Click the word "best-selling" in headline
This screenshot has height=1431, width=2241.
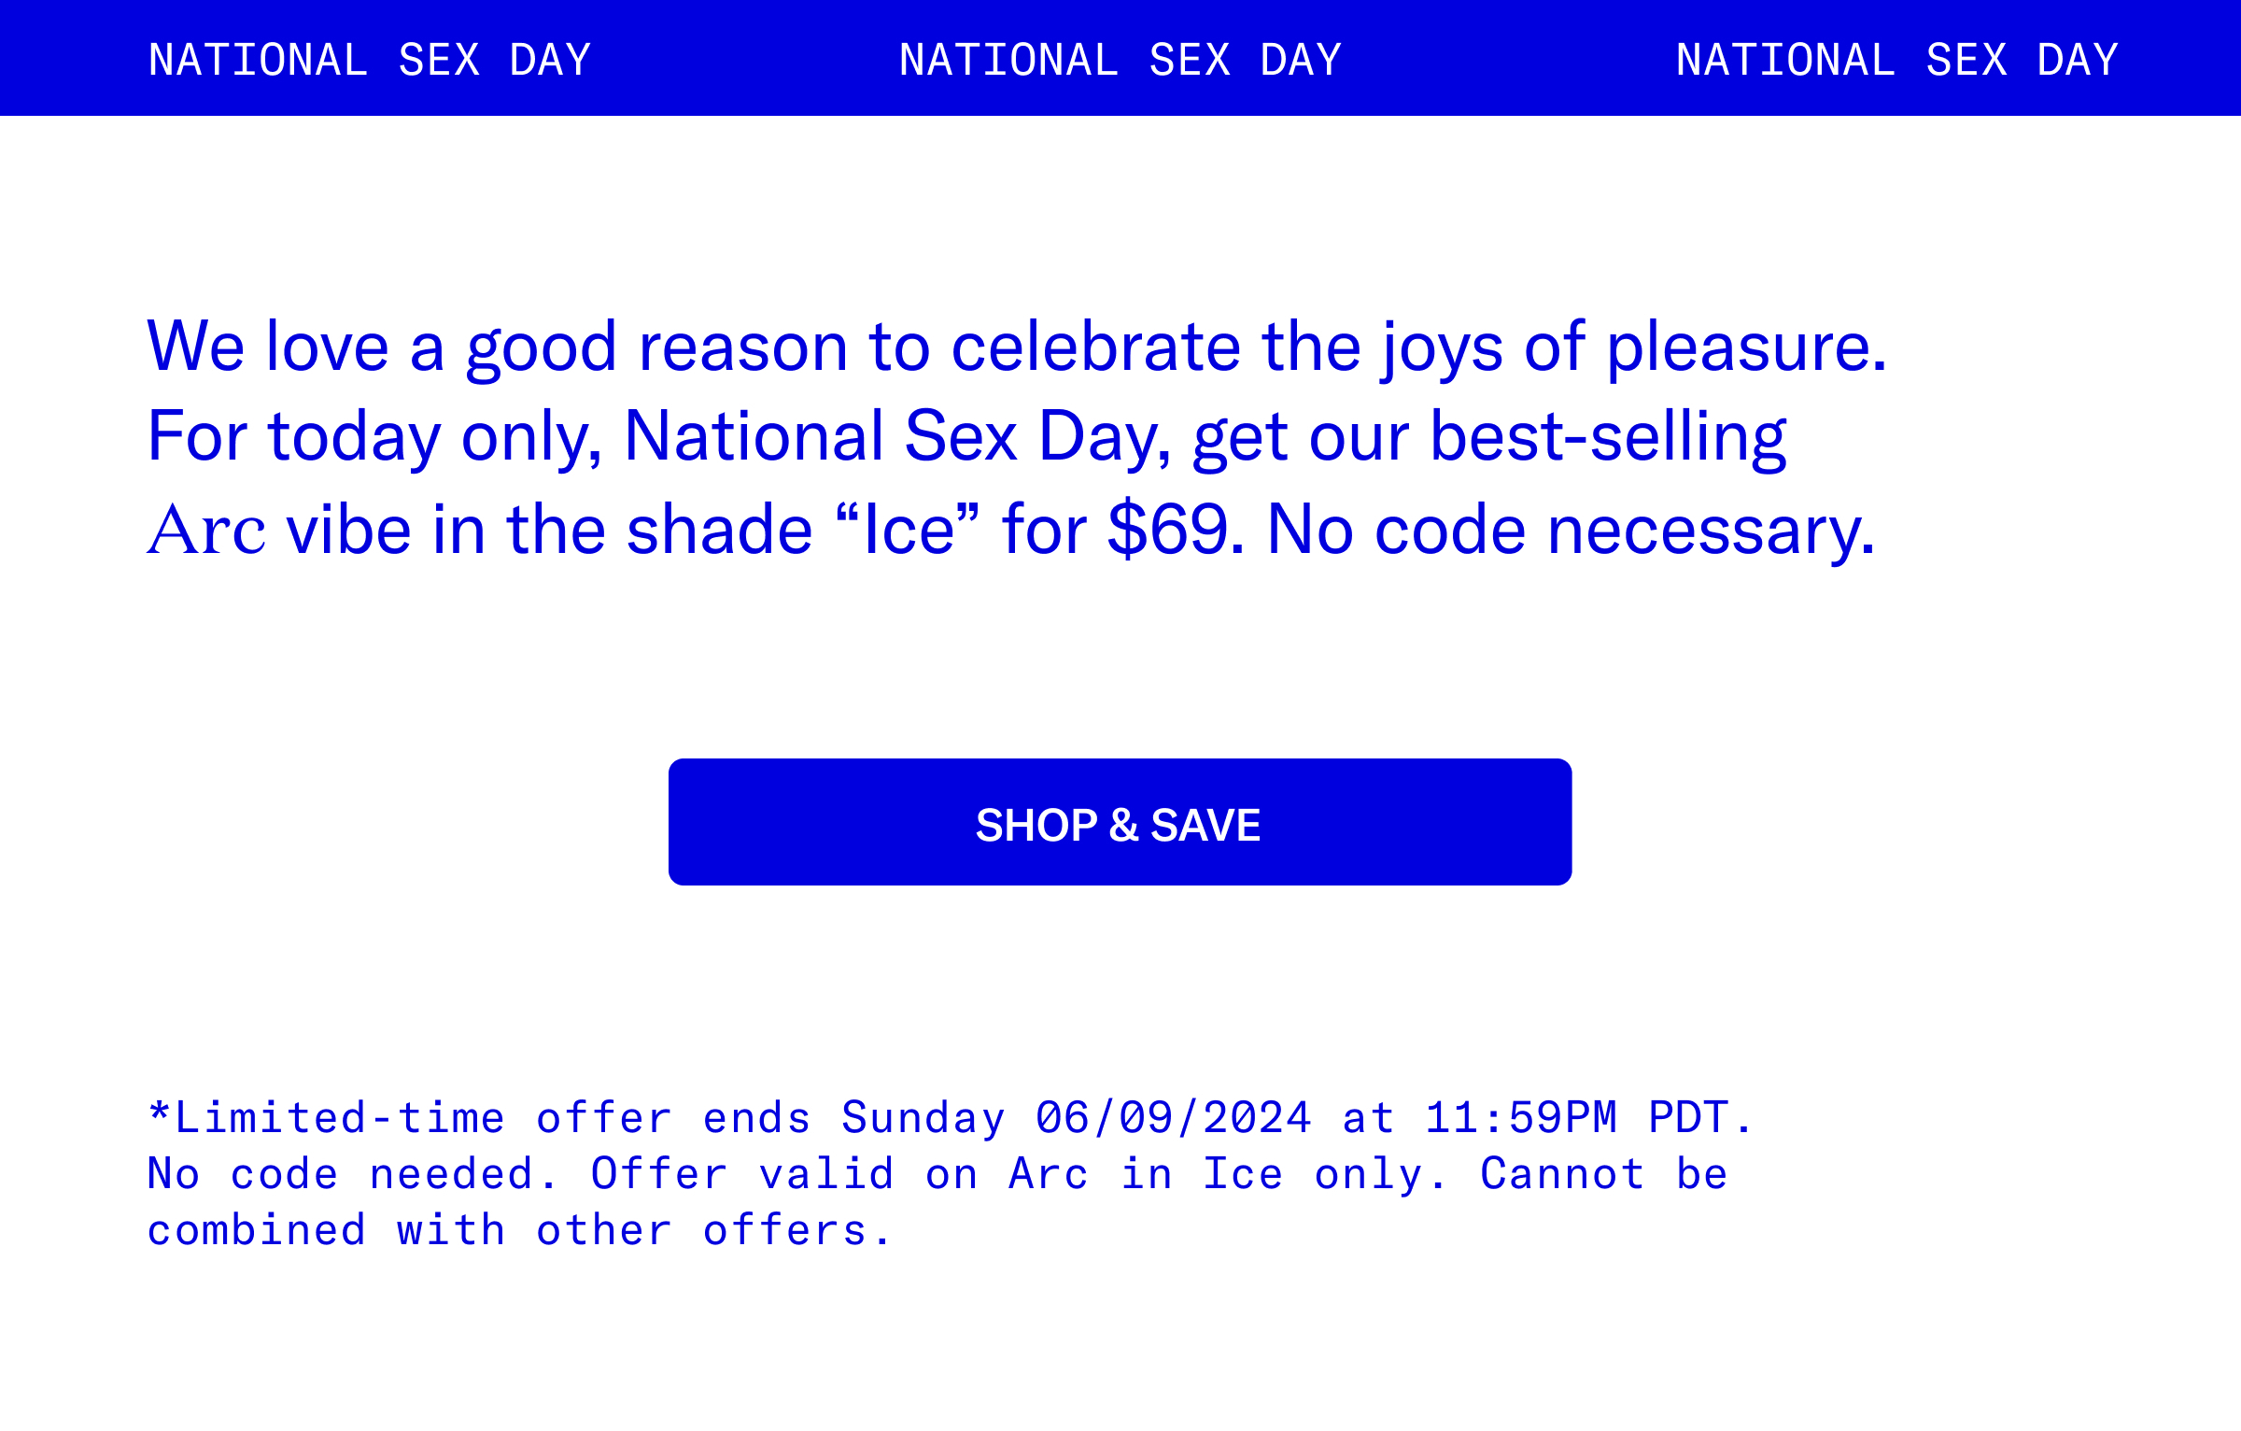[x=1608, y=437]
